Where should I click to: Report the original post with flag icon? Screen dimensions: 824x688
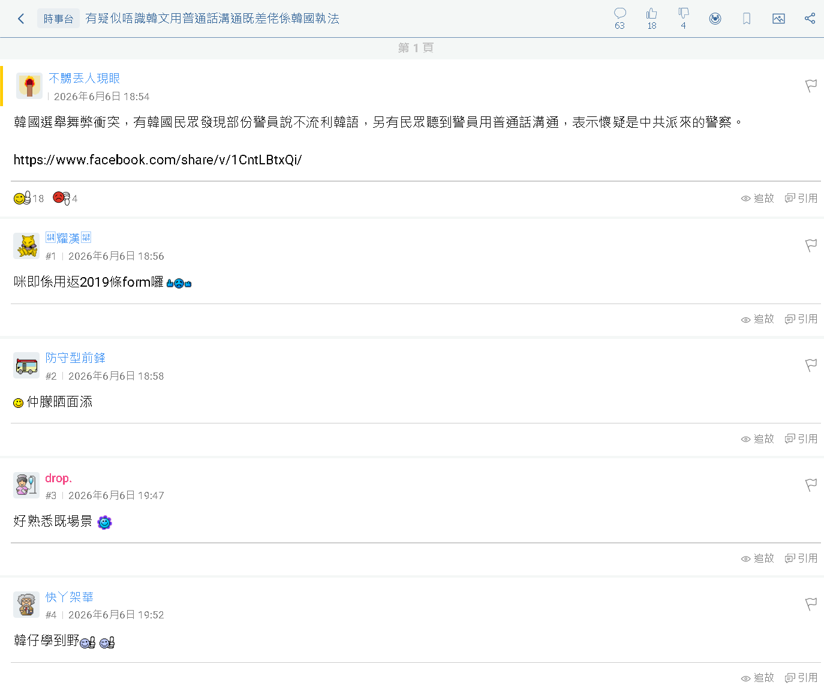811,86
